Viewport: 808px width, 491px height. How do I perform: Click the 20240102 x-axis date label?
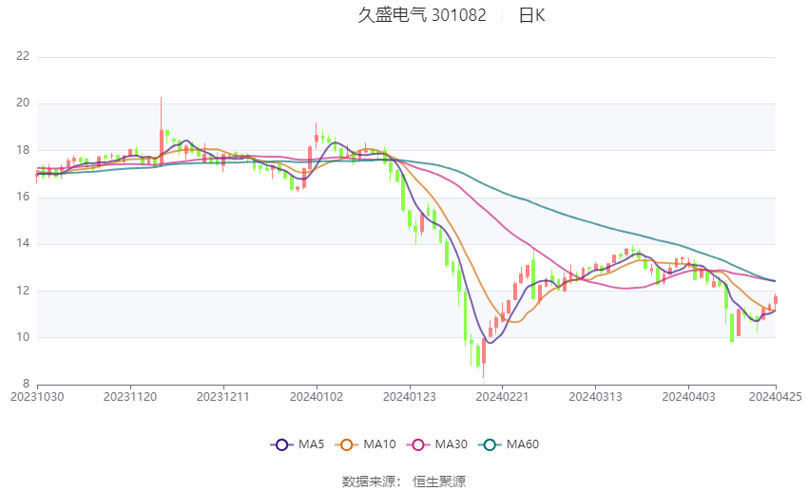[x=317, y=396]
